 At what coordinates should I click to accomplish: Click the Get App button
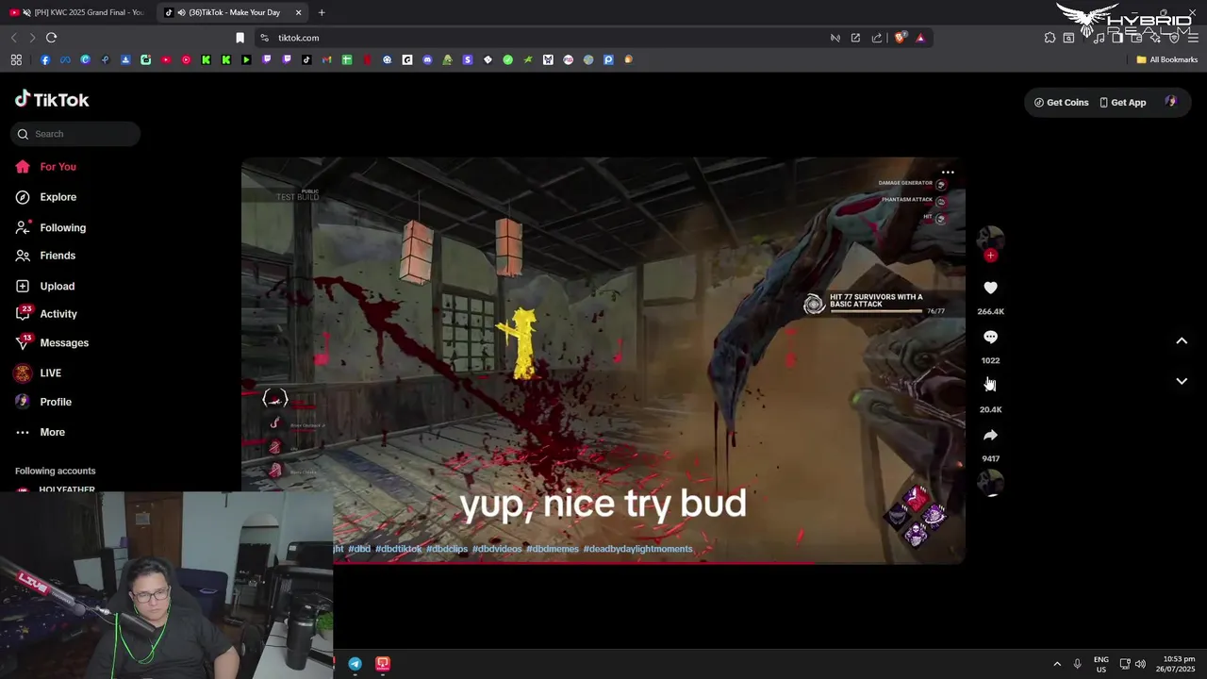tap(1122, 102)
